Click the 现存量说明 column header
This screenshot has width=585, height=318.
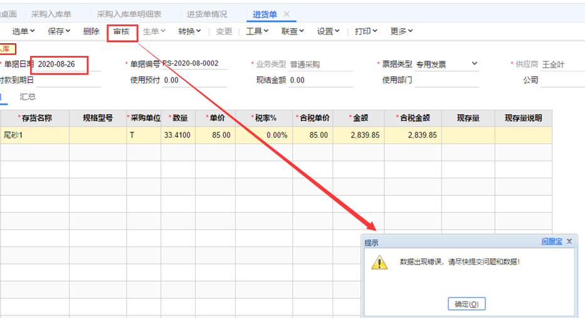pos(524,119)
